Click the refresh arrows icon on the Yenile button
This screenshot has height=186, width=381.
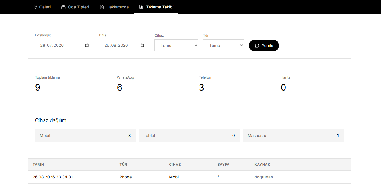(257, 46)
